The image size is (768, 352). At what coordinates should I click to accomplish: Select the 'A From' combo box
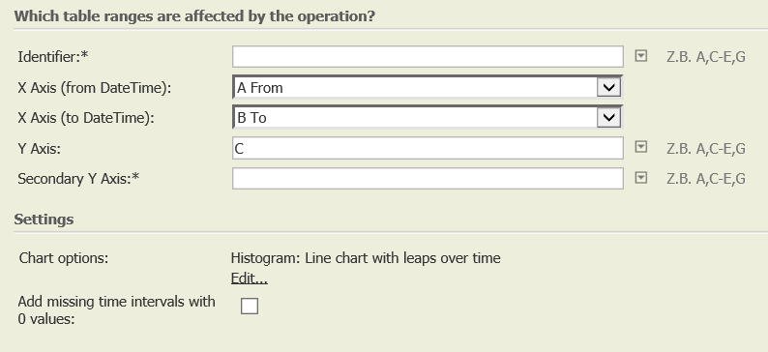[428, 88]
